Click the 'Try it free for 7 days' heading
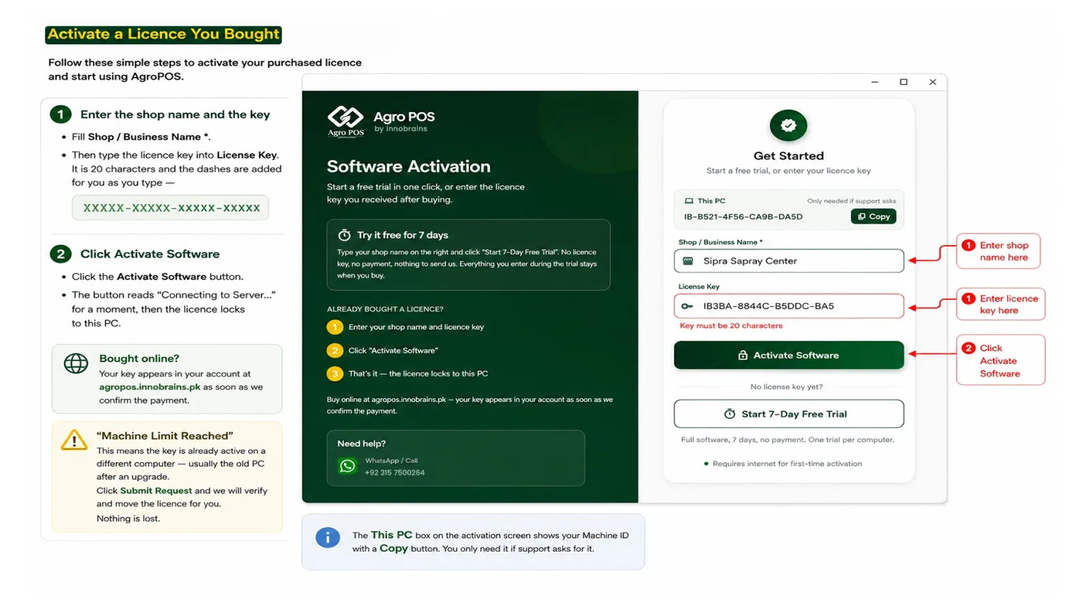 (403, 235)
